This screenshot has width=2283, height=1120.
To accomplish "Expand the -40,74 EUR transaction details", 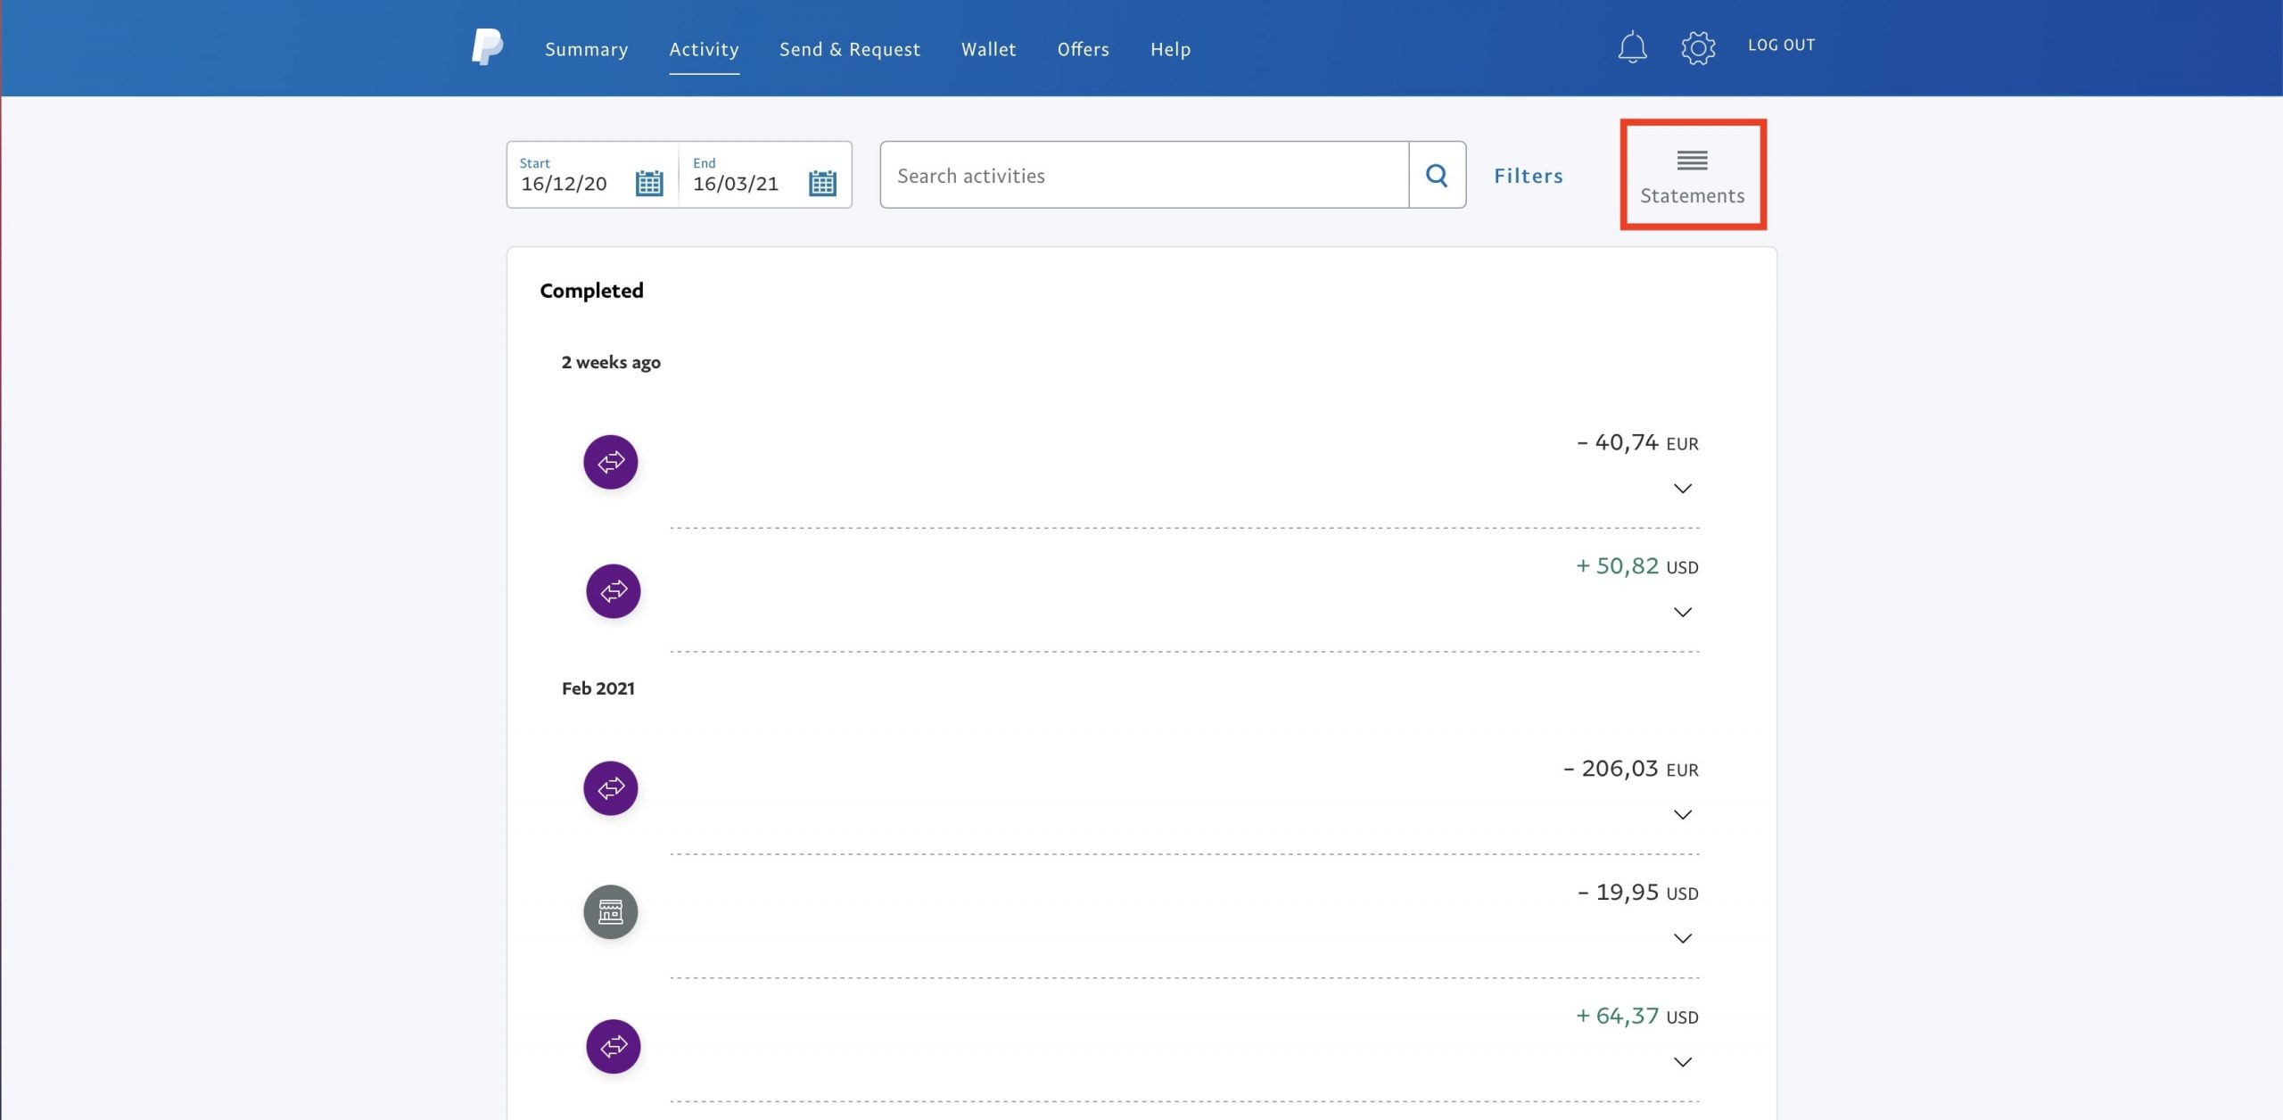I will [1682, 489].
